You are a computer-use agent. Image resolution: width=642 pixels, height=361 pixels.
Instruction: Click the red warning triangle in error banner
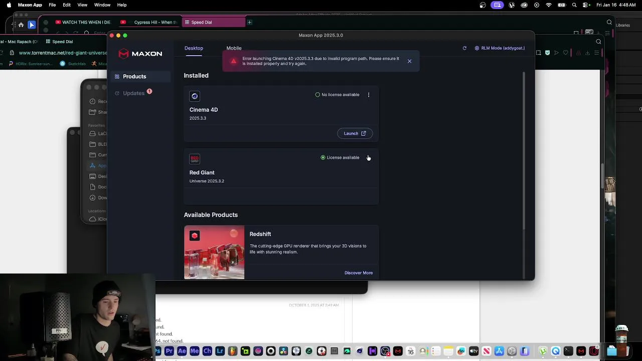click(x=234, y=61)
